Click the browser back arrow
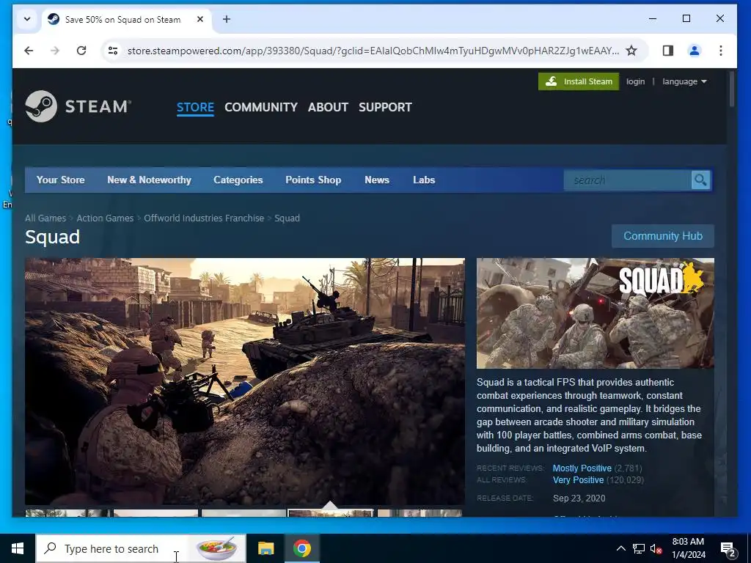Image resolution: width=751 pixels, height=563 pixels. click(29, 51)
